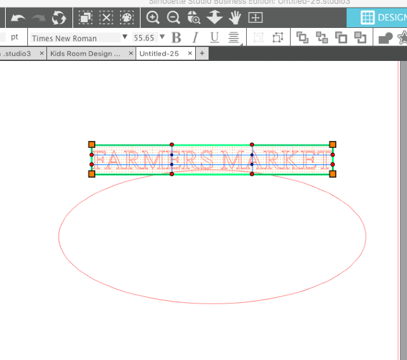Click the bottom-left orange corner handle
The width and height of the screenshot is (407, 360).
click(x=92, y=174)
